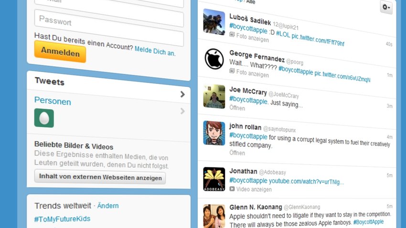406x228 pixels.
Task: Open George Fernandez's profile name
Action: click(x=257, y=56)
